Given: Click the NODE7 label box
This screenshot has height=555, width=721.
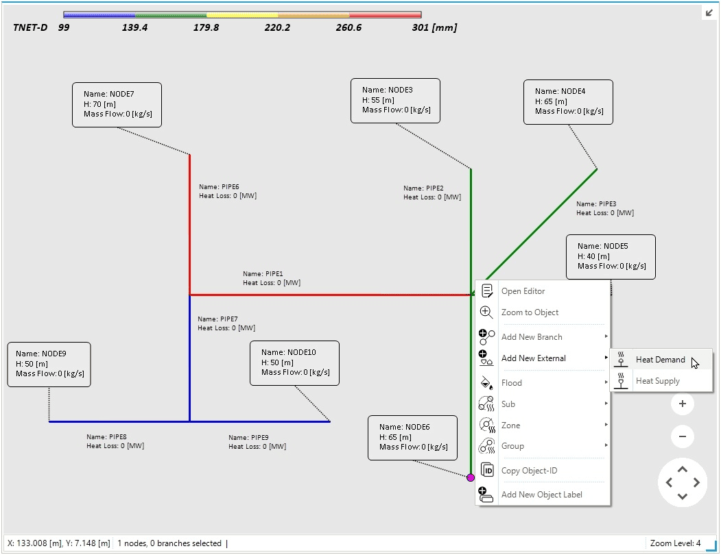Looking at the screenshot, I should [117, 104].
